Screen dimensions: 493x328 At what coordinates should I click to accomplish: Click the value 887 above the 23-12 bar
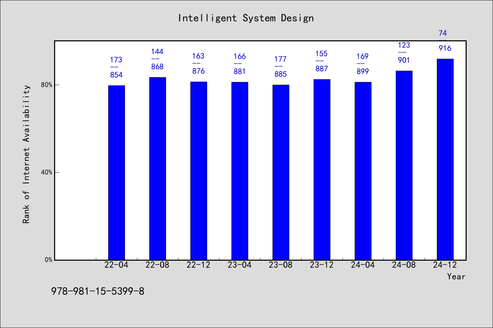322,69
